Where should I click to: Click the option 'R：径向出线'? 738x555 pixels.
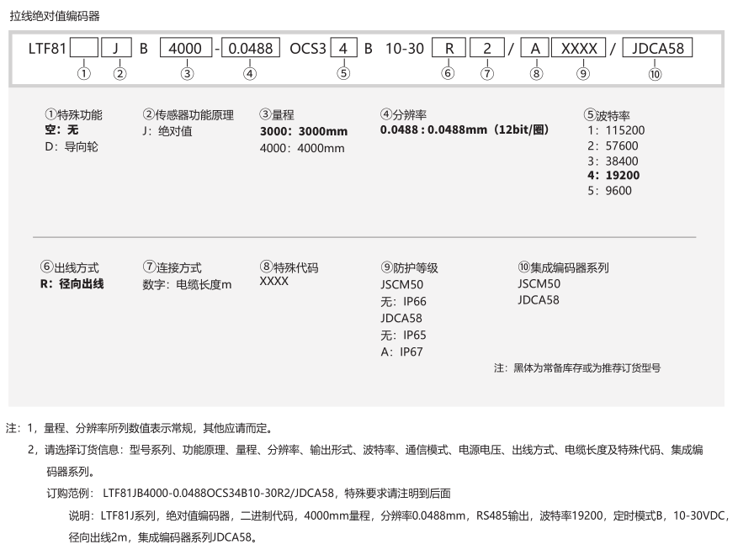pos(72,283)
